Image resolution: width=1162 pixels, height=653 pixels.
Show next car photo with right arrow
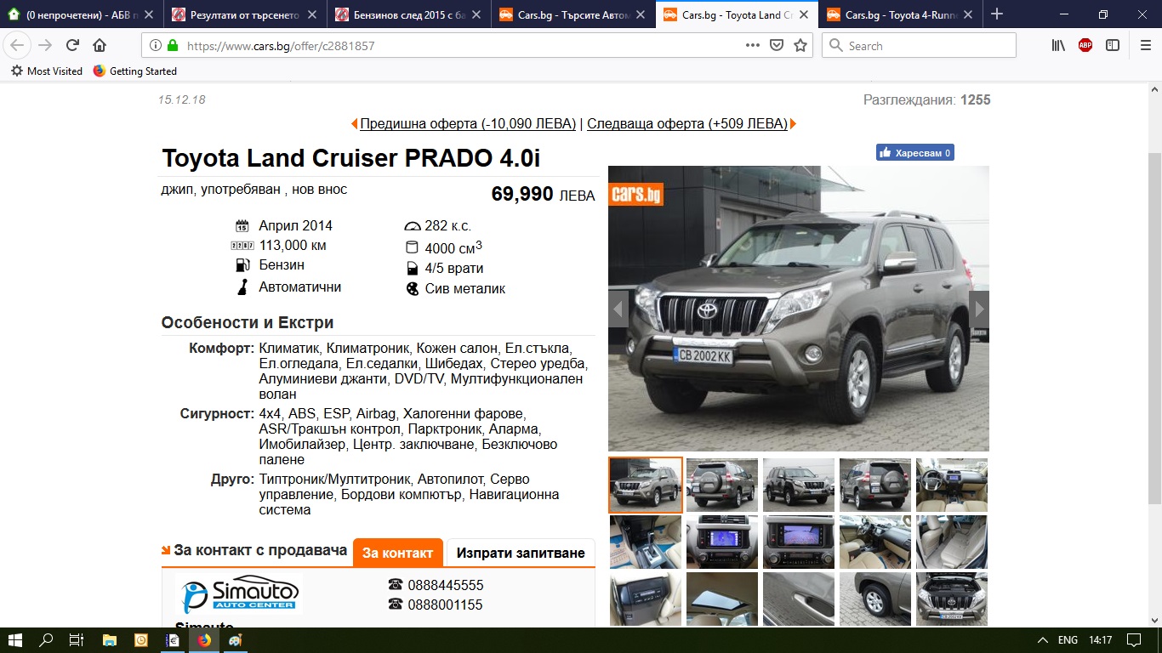click(x=979, y=309)
